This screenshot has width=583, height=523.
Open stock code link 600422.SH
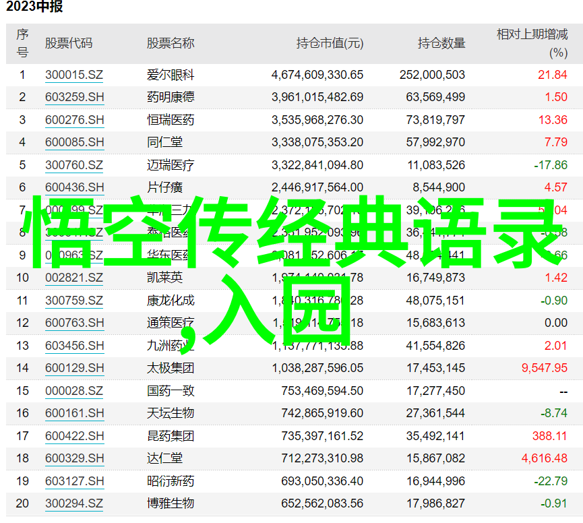click(74, 436)
